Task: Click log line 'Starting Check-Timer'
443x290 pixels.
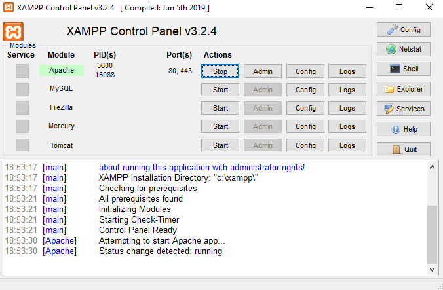Action: coord(139,220)
